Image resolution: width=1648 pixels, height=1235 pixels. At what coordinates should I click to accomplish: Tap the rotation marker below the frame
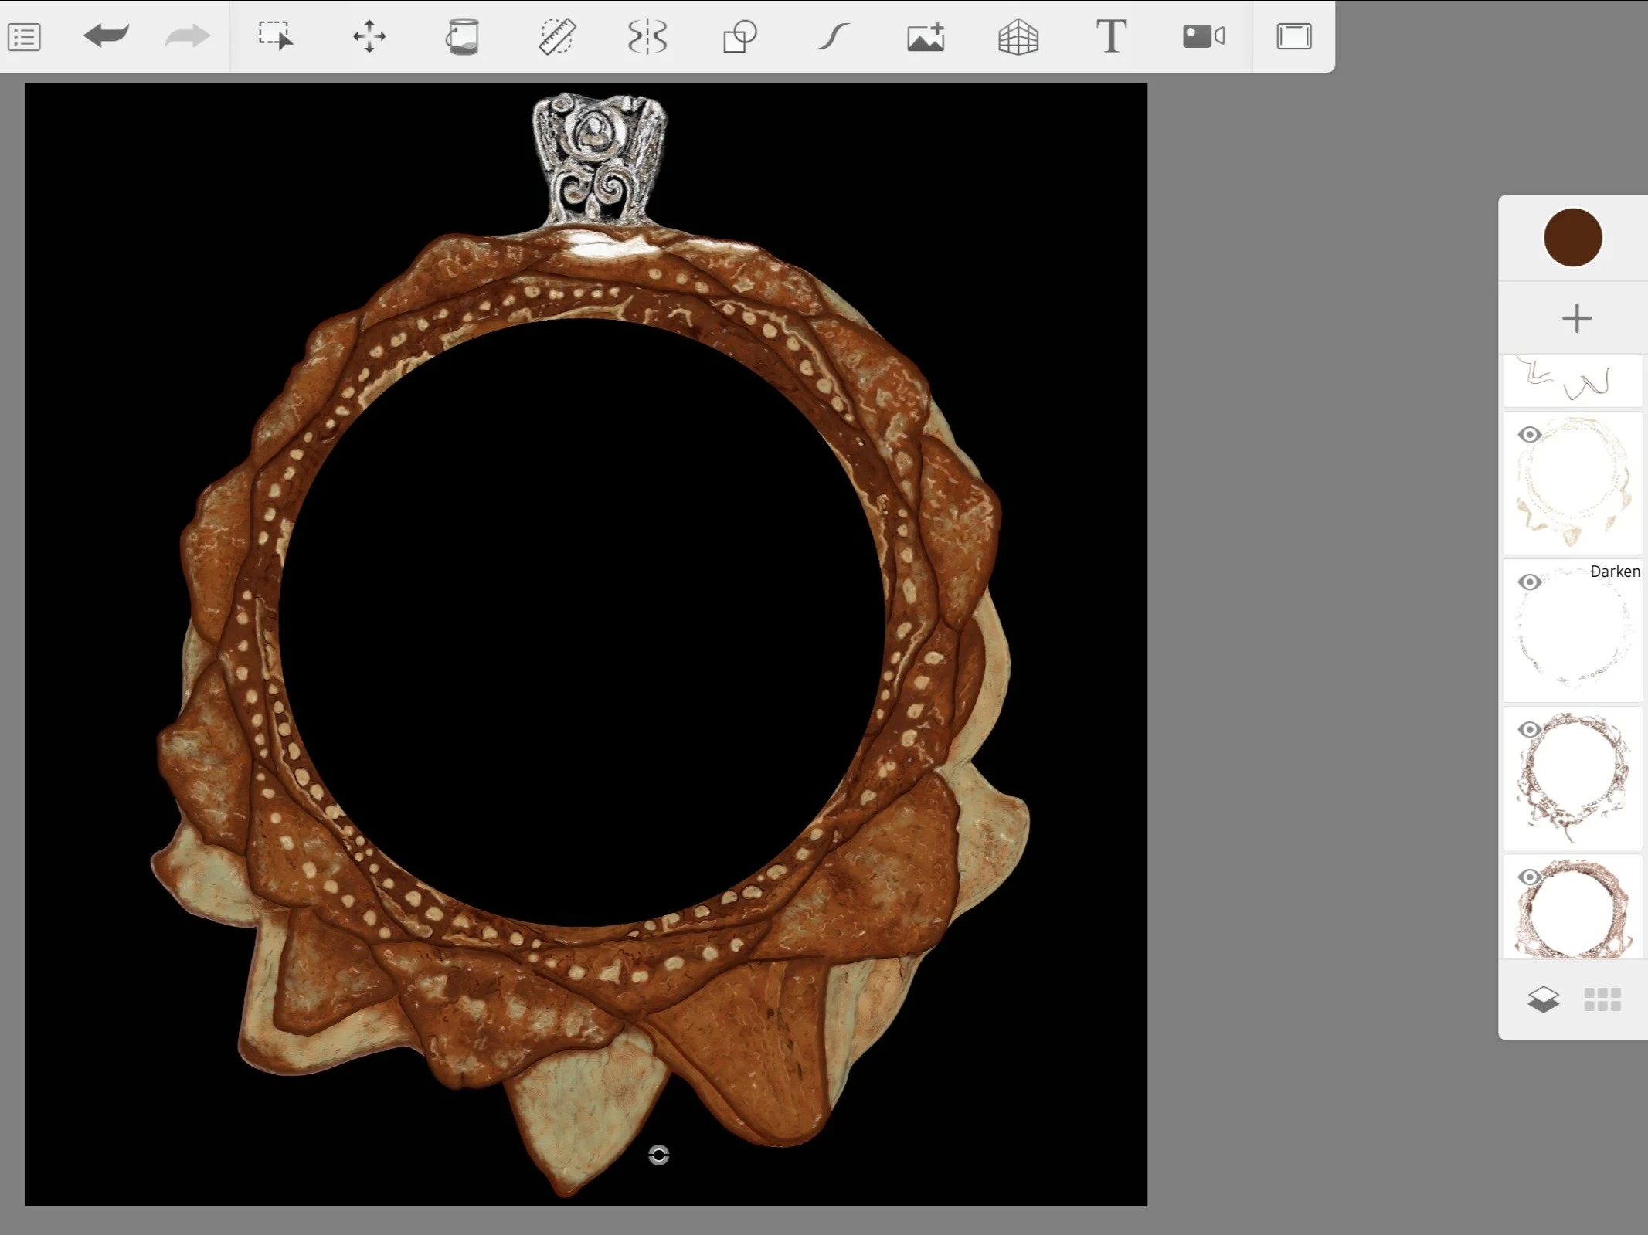tap(658, 1155)
